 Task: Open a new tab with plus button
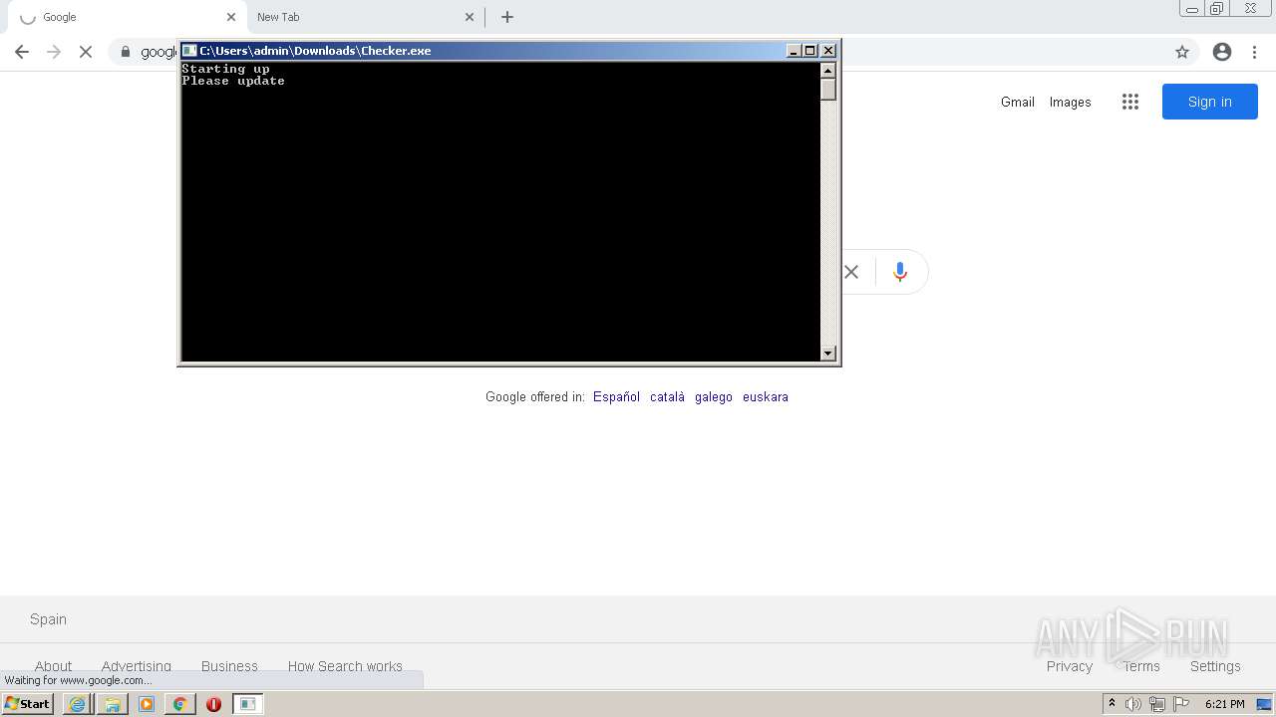click(x=507, y=17)
